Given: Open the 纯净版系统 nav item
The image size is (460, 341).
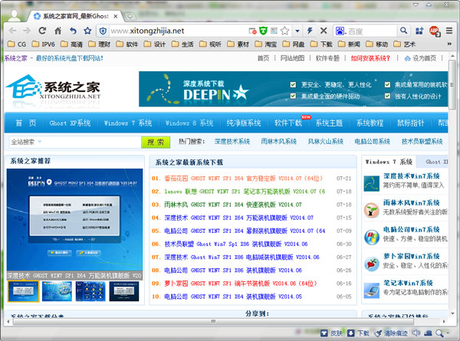Looking at the screenshot, I should (x=244, y=123).
